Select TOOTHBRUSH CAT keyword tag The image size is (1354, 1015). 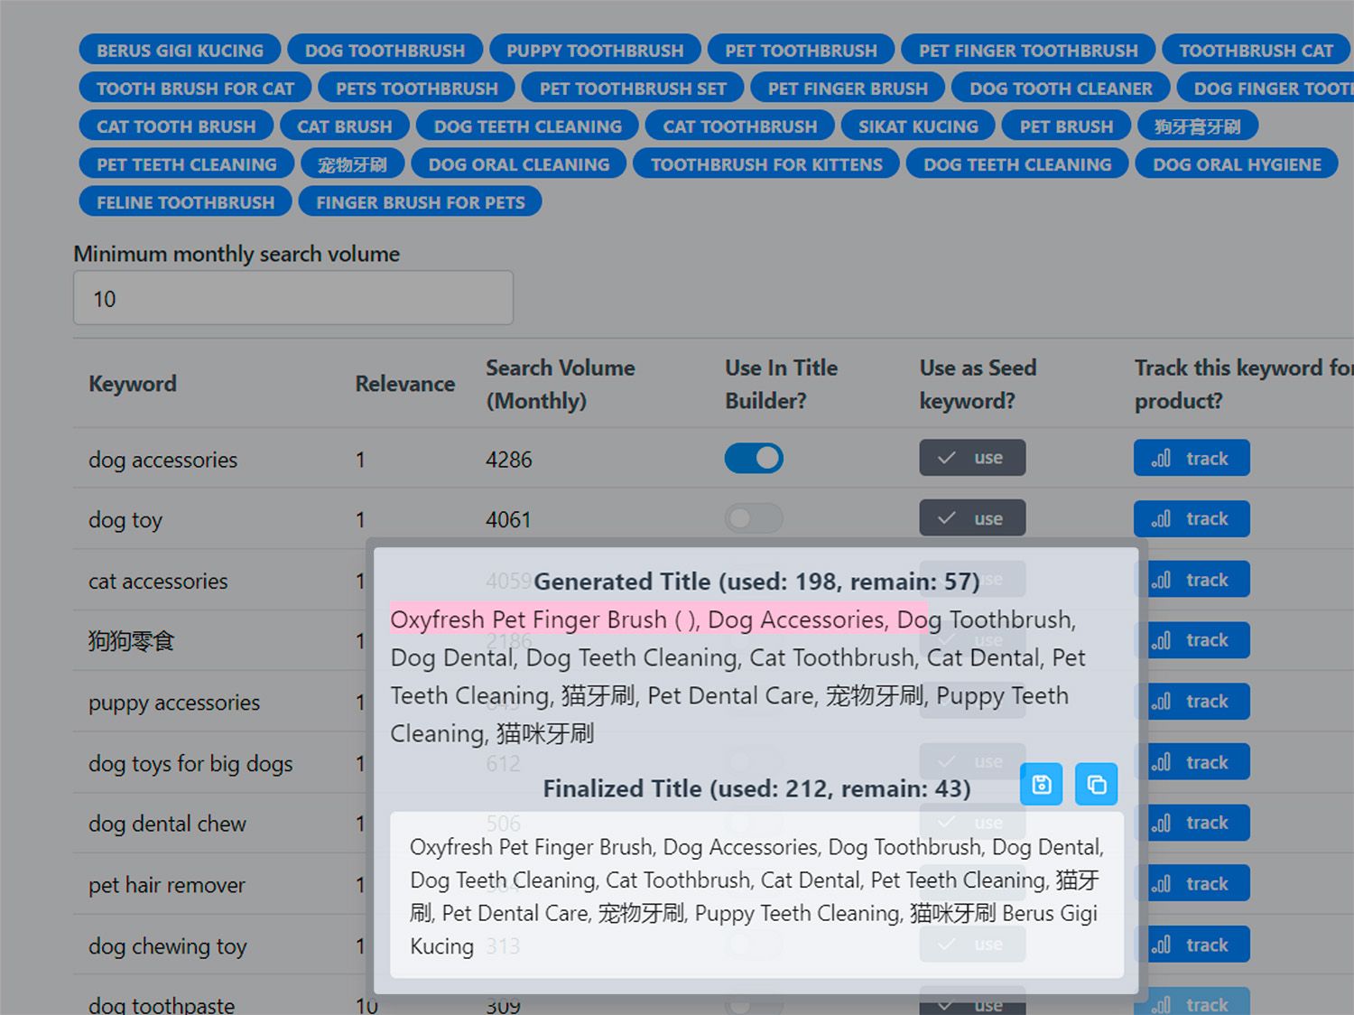(x=1256, y=51)
